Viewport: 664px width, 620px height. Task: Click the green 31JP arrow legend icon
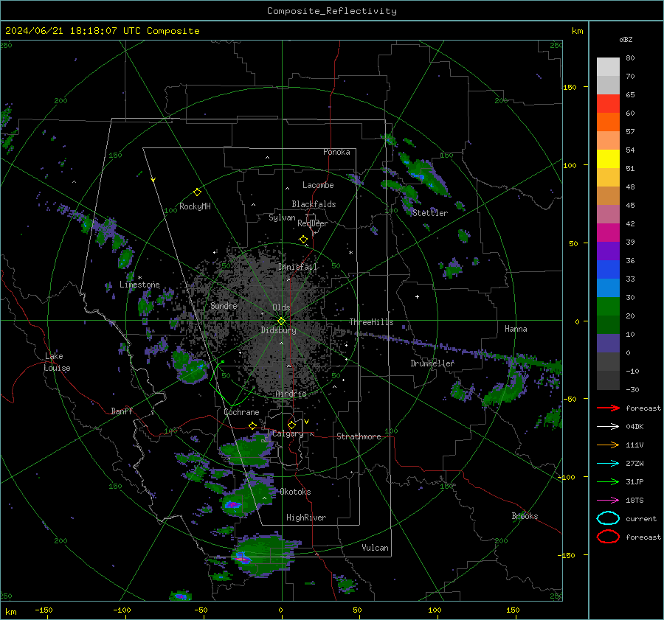click(608, 481)
